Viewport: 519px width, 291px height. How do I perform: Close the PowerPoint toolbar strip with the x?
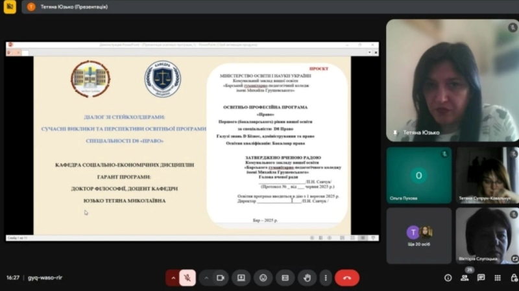[x=376, y=52]
